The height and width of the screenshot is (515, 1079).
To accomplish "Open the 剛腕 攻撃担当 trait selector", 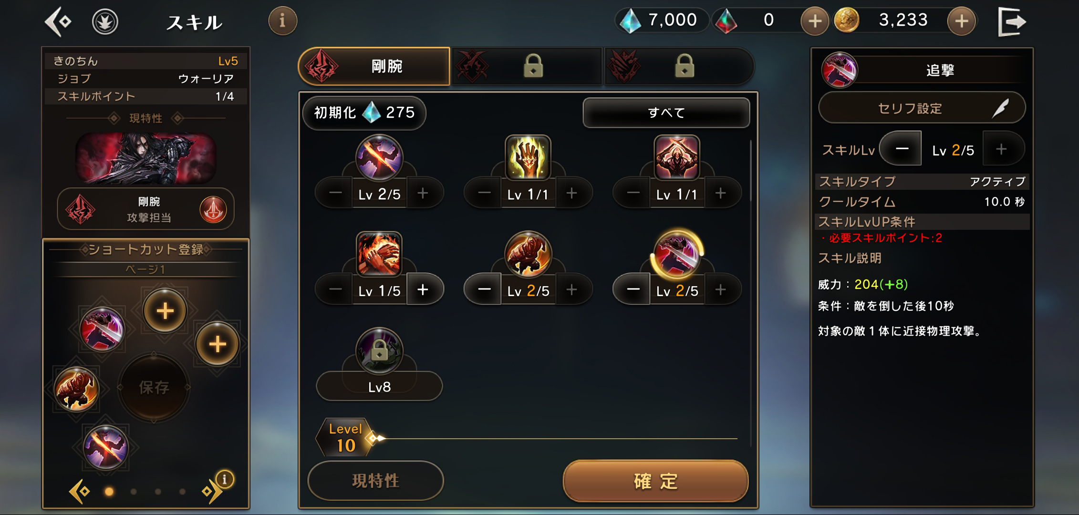I will [x=146, y=209].
